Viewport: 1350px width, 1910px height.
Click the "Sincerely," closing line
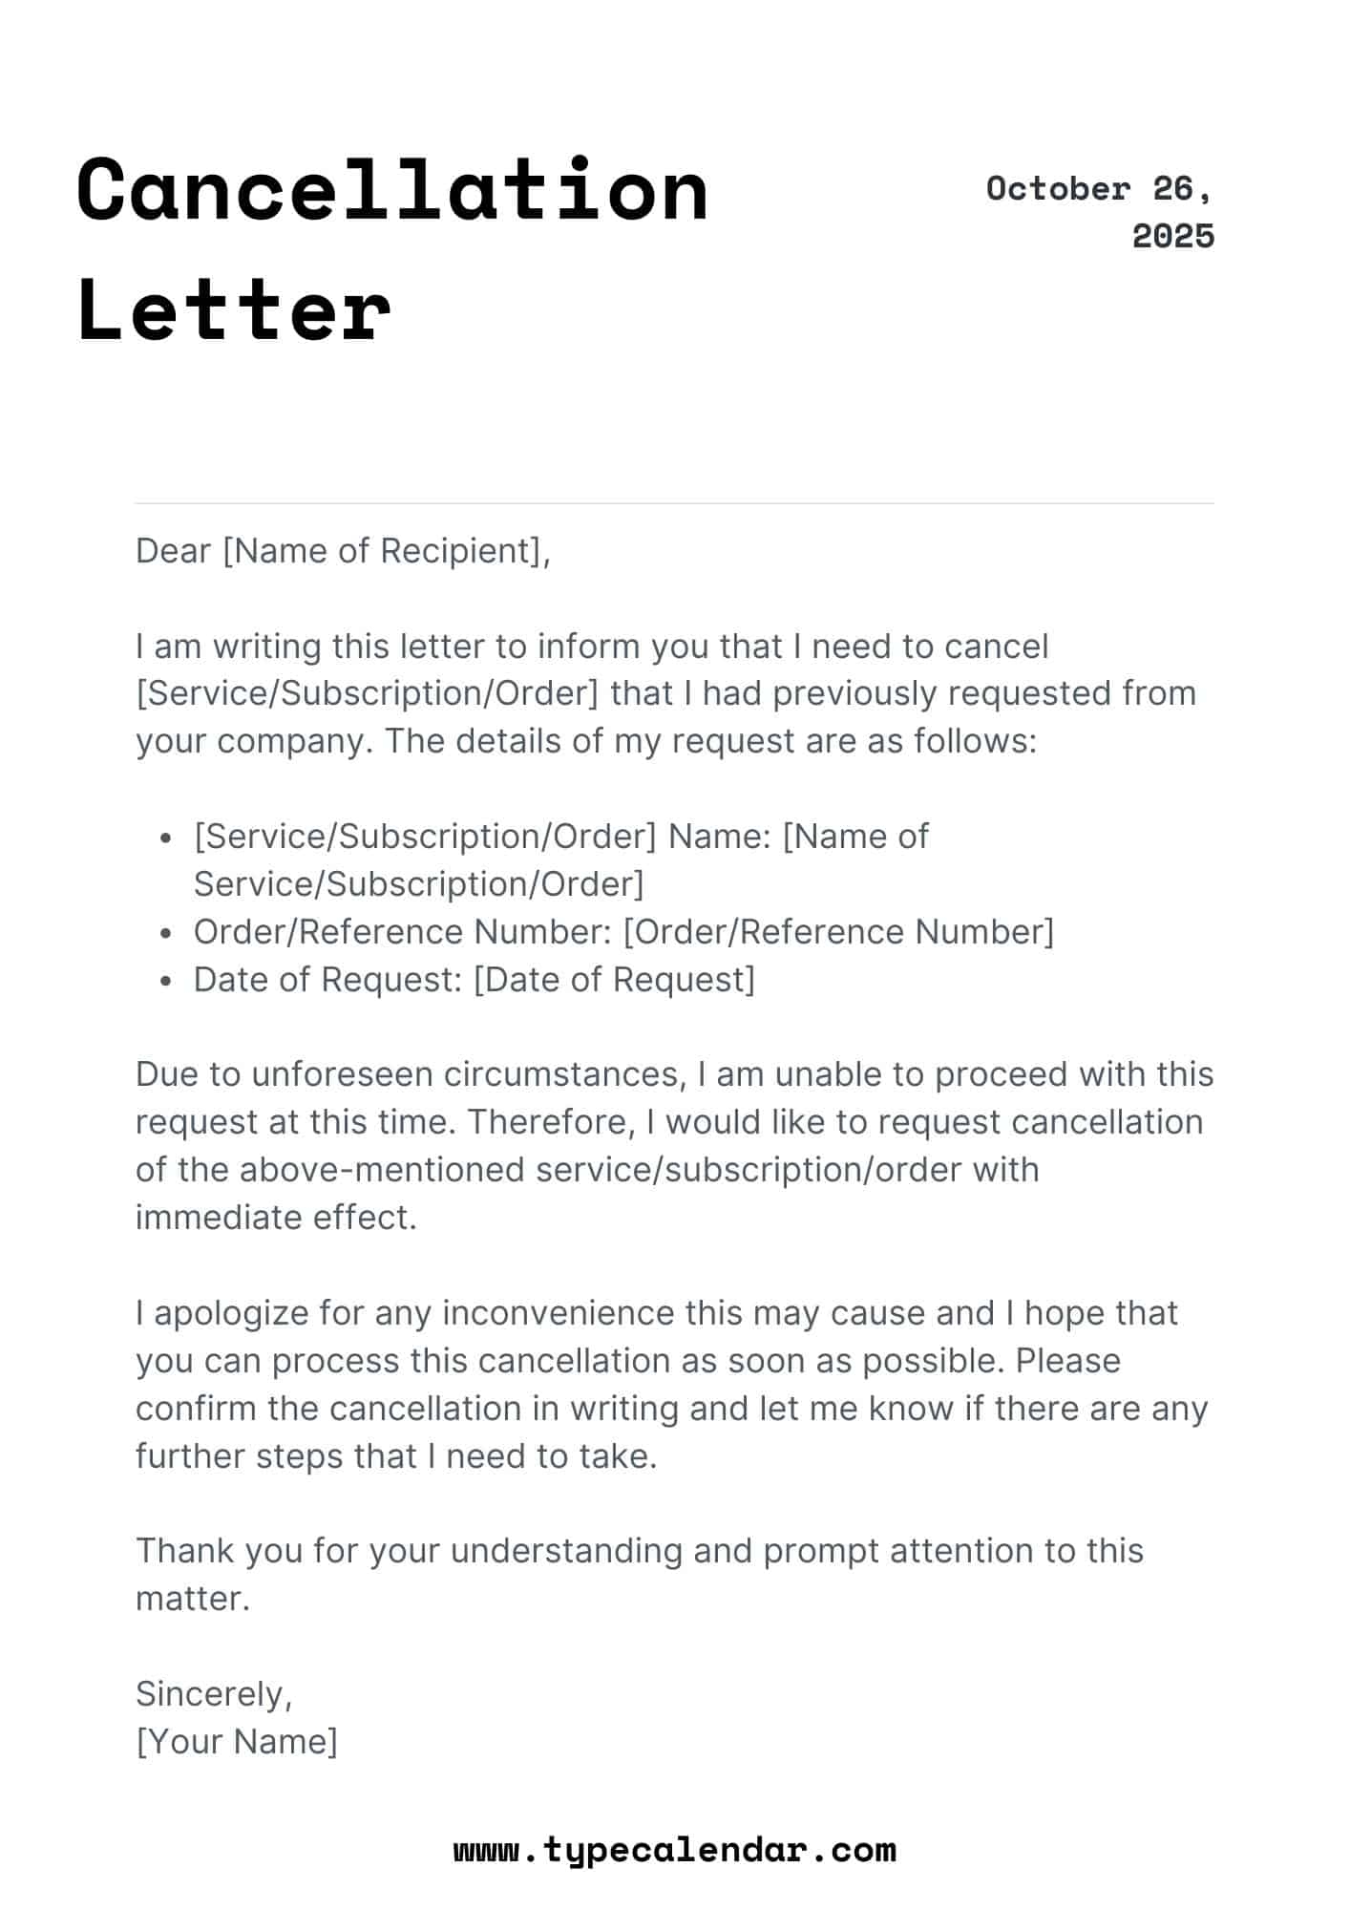pos(214,1693)
